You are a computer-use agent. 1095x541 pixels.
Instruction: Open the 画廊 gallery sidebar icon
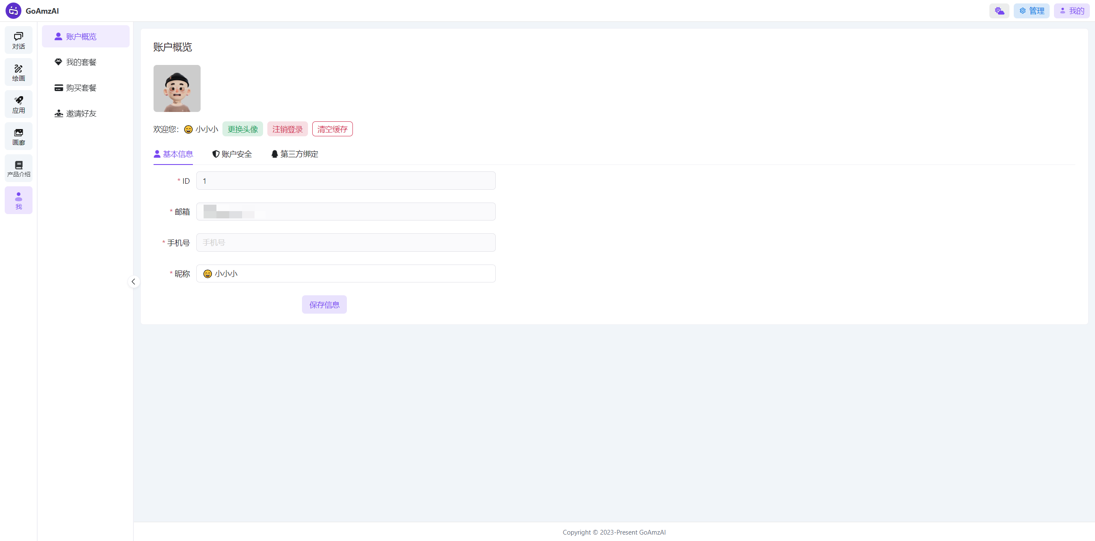(18, 136)
